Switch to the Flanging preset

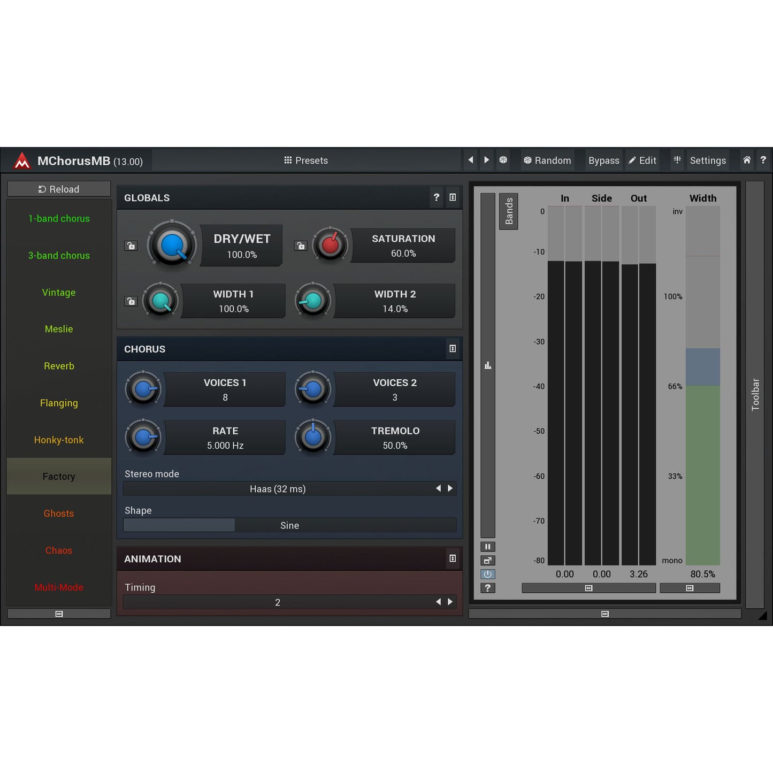pos(59,403)
